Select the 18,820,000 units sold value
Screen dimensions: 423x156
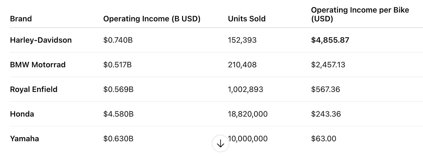click(248, 114)
